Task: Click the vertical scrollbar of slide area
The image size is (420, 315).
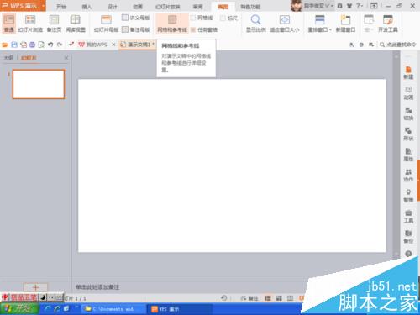Action: [x=396, y=154]
